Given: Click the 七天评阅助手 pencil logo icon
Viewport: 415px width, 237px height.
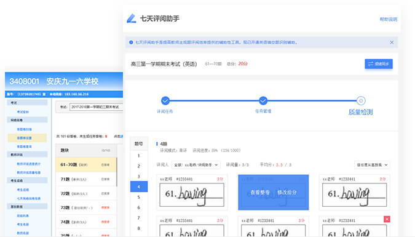Looking at the screenshot, I should pos(132,18).
